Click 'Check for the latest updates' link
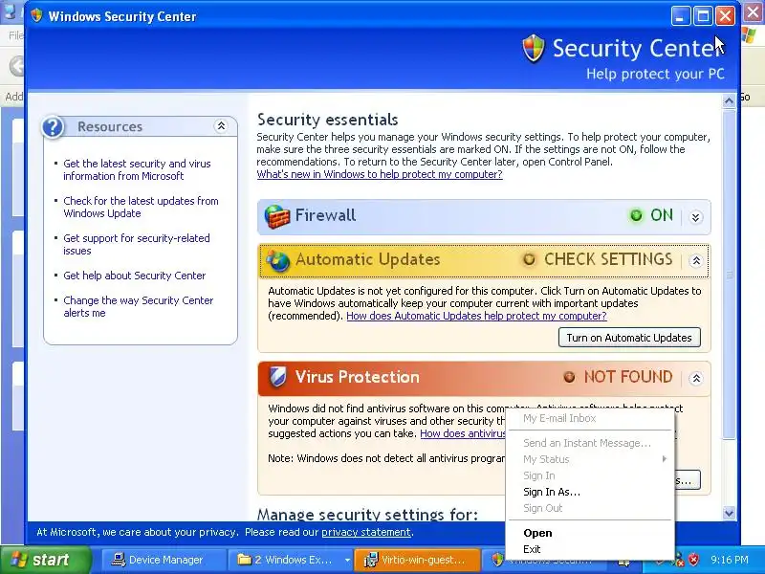This screenshot has height=574, width=765. click(x=141, y=207)
